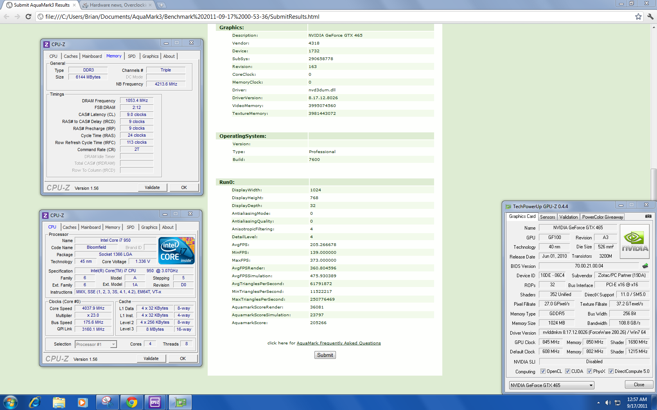This screenshot has width=657, height=410.
Task: Reload the page with refresh icon
Action: coord(28,16)
